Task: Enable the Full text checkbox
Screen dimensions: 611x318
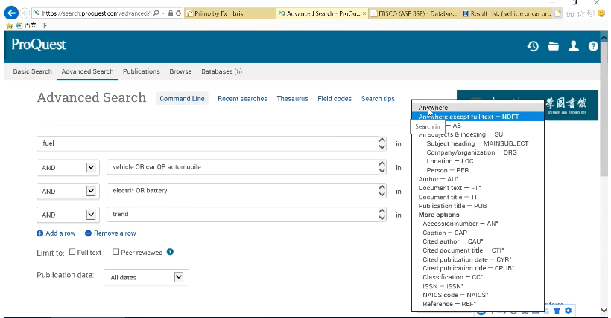Action: point(72,252)
